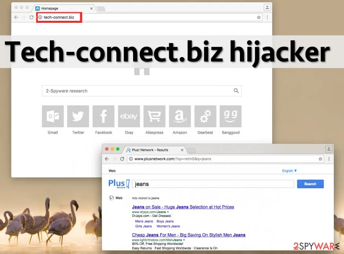
Task: Click the tech-connect.biz address bar
Action: pos(149,17)
